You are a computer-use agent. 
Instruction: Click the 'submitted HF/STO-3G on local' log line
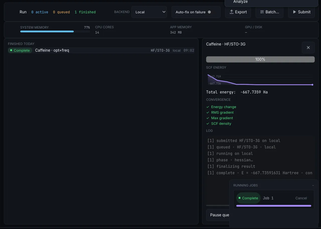[244, 141]
